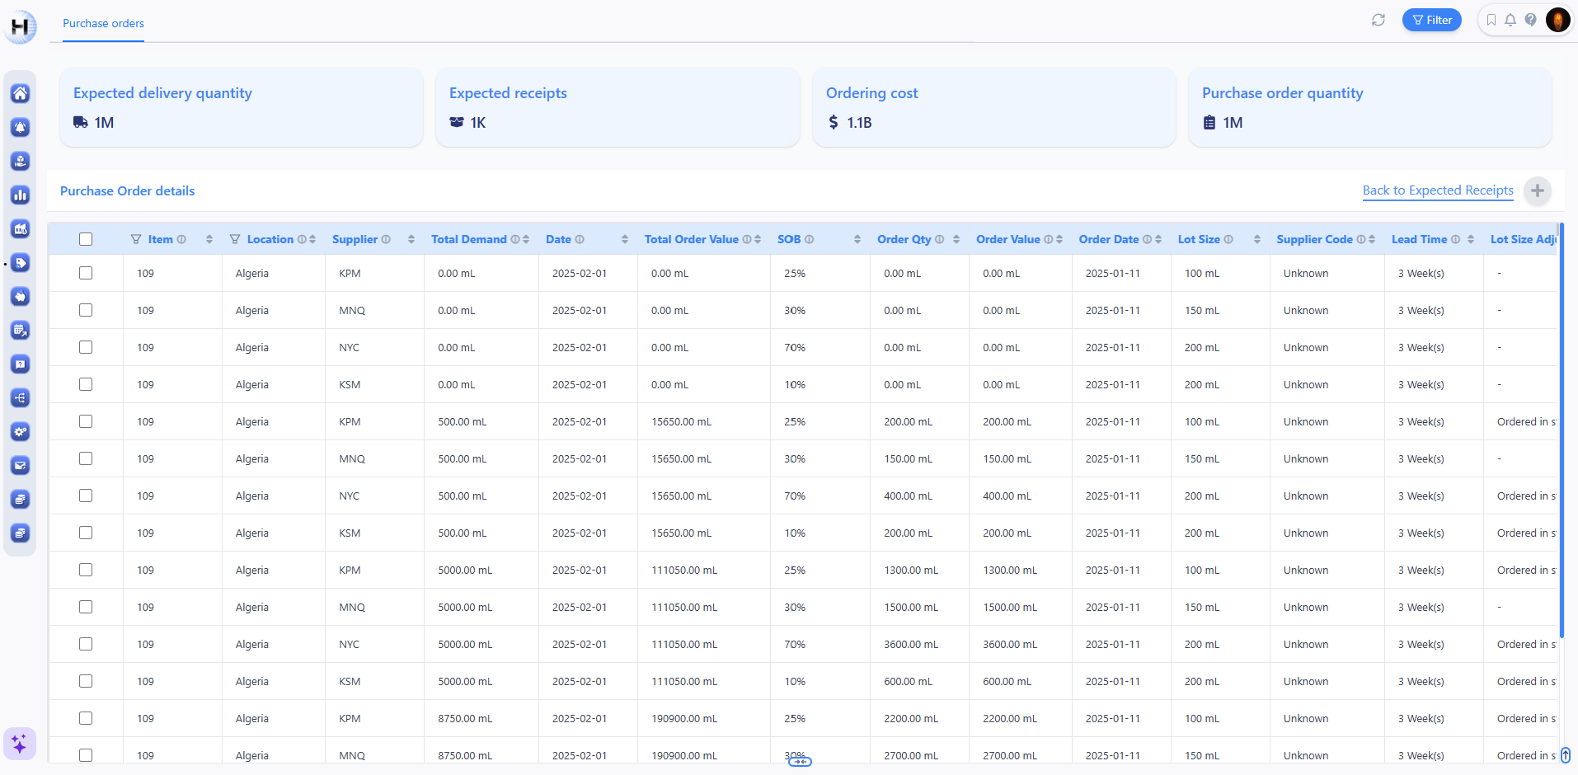
Task: Sort by Order Date using its sort arrows
Action: point(1158,239)
